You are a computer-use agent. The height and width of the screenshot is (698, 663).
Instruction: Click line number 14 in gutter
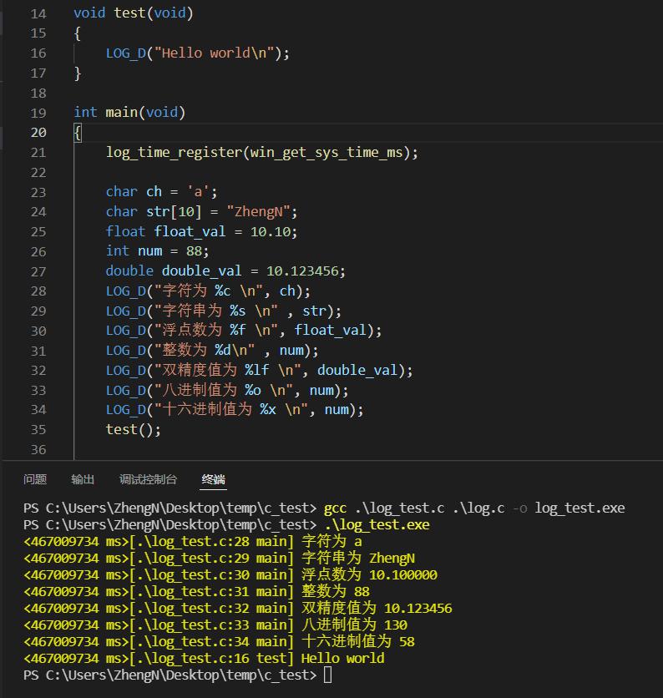pyautogui.click(x=38, y=14)
